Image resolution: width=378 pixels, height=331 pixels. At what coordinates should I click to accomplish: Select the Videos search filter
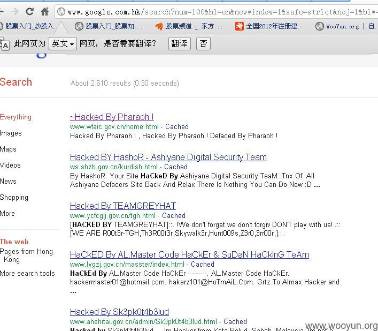pyautogui.click(x=10, y=165)
